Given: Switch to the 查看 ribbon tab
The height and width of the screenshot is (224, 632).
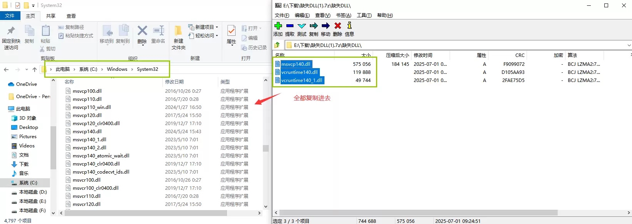Looking at the screenshot, I should tap(71, 16).
